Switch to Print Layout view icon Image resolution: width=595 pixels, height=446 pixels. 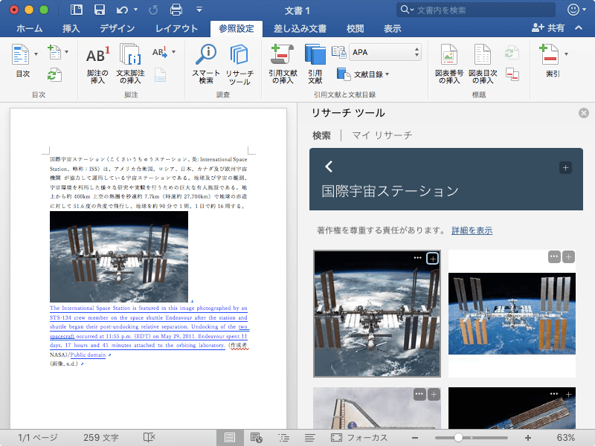click(x=230, y=437)
